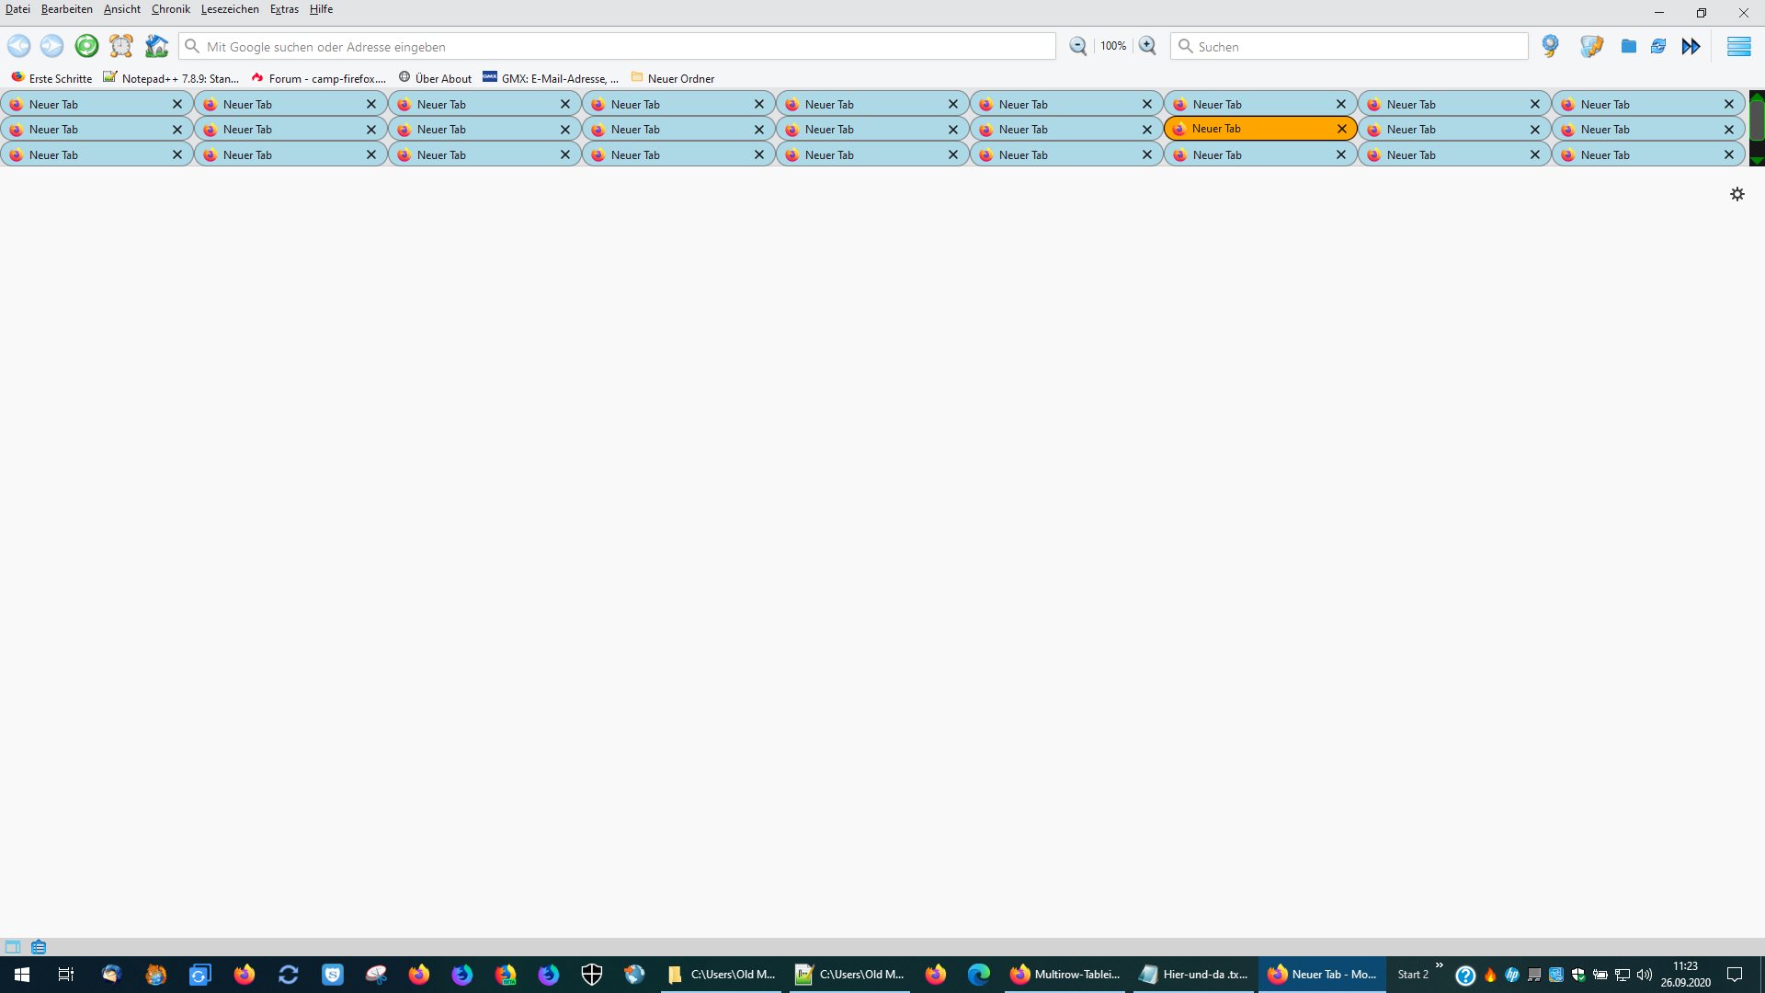Reset zoom via the 100% indicator
The height and width of the screenshot is (993, 1765).
pos(1112,46)
